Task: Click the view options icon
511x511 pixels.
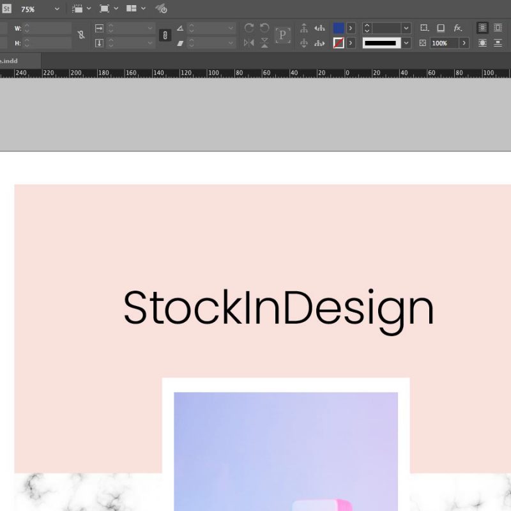Action: (x=77, y=9)
